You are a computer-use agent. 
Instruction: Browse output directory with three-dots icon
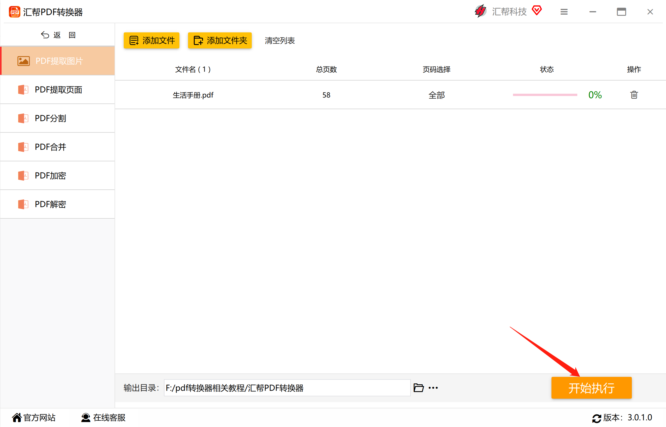click(x=433, y=388)
